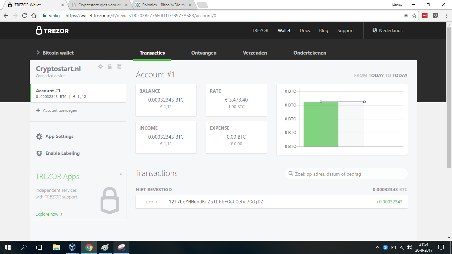Viewport: 452px width, 254px height.
Task: Click the € 3.473,40 rate value
Action: point(236,100)
